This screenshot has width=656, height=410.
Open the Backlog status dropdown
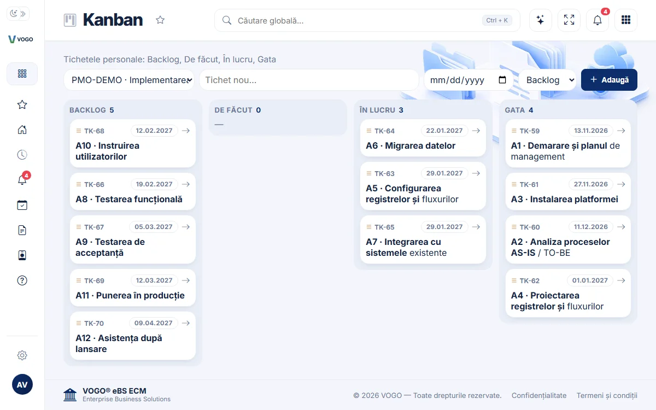[x=547, y=80]
